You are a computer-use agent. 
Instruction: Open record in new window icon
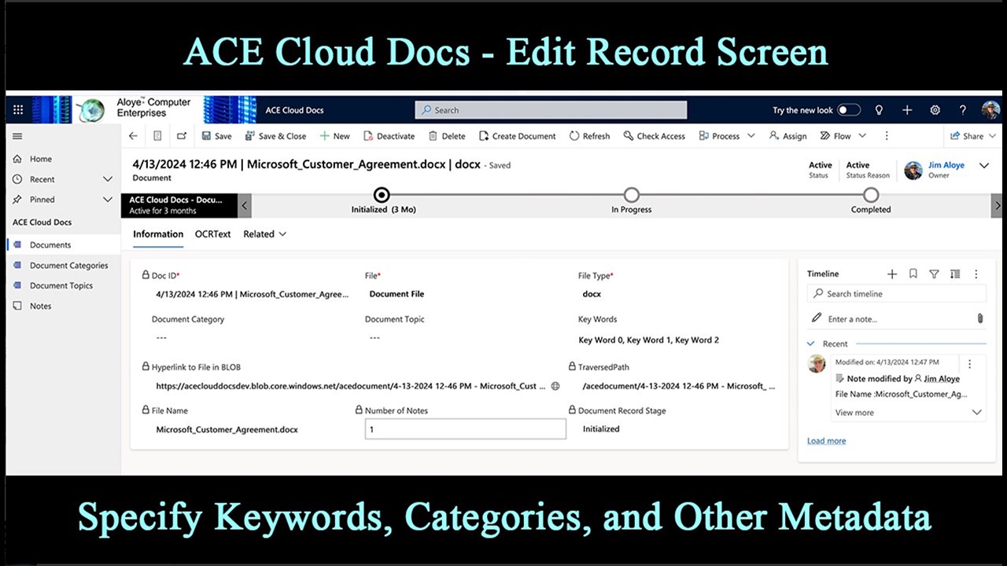point(182,136)
